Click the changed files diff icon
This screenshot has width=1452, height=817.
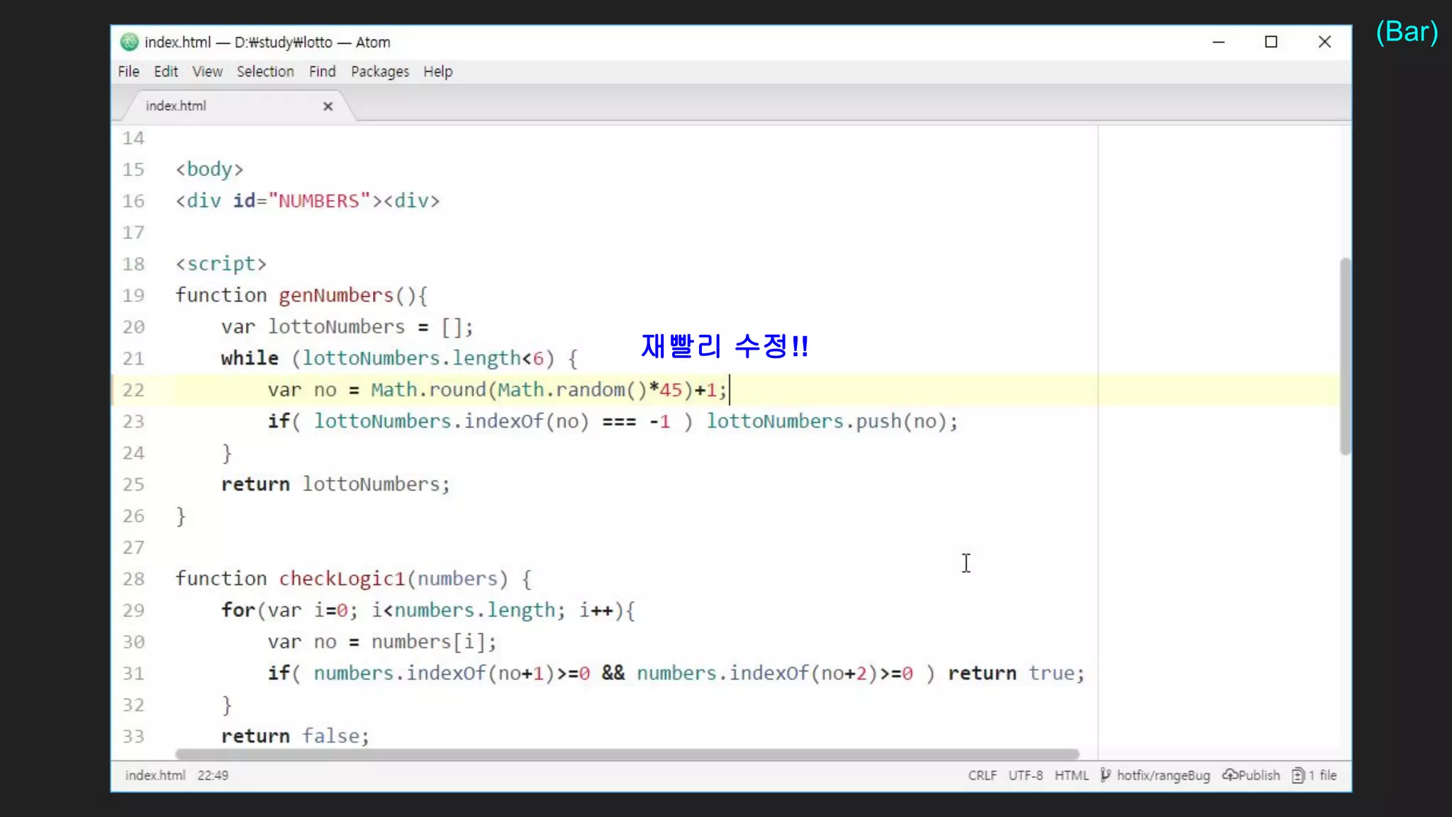pyautogui.click(x=1298, y=775)
